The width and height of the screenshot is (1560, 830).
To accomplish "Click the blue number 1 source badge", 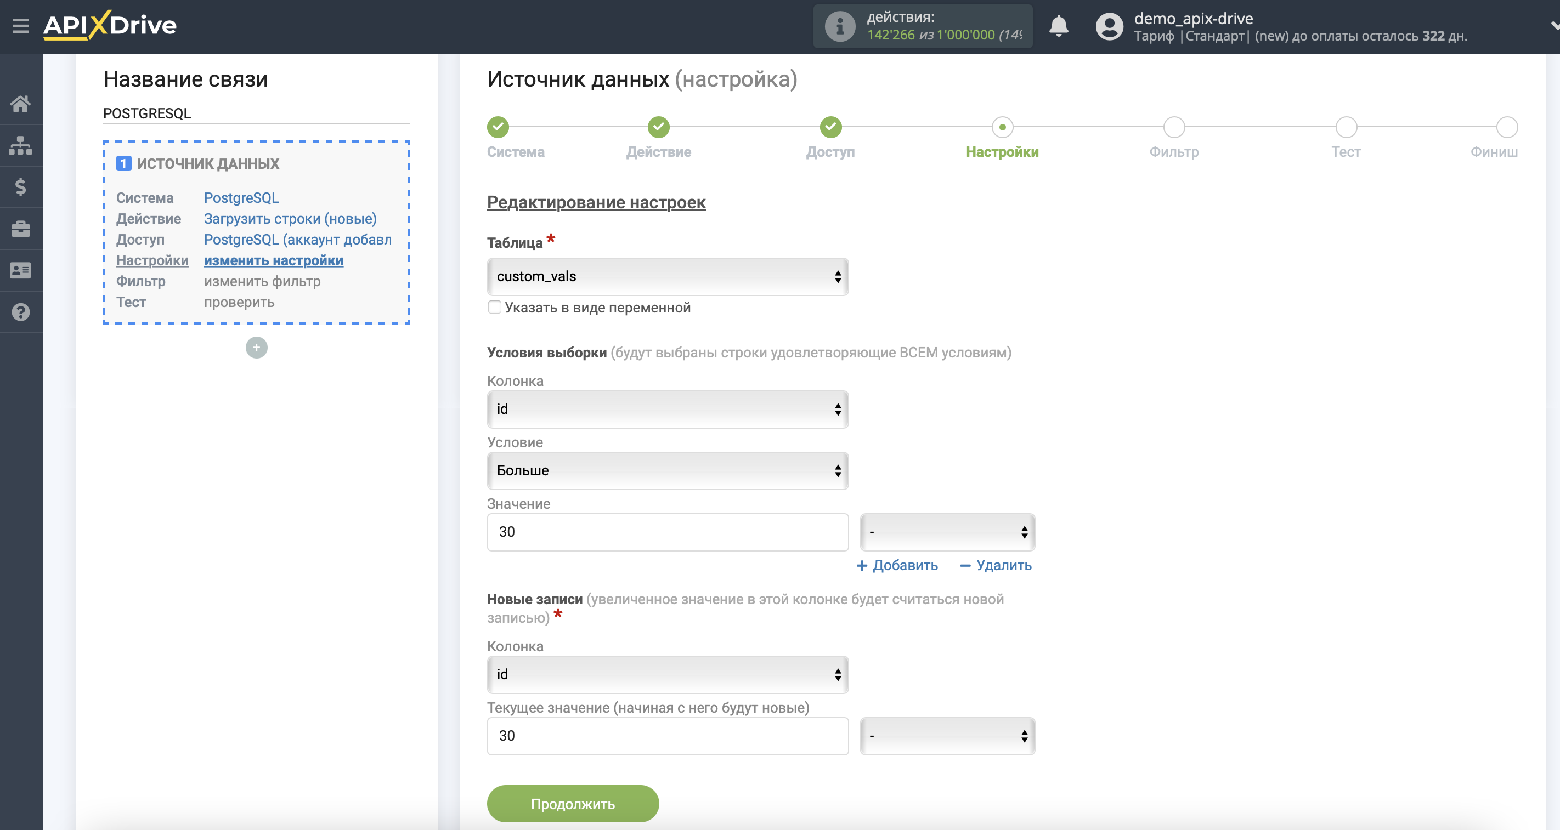I will pos(123,163).
